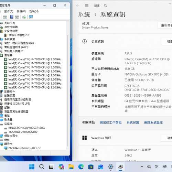Screen dimensions: 172x172
Task: Click the search magnifier icon in Settings header
Action: click(105, 6)
